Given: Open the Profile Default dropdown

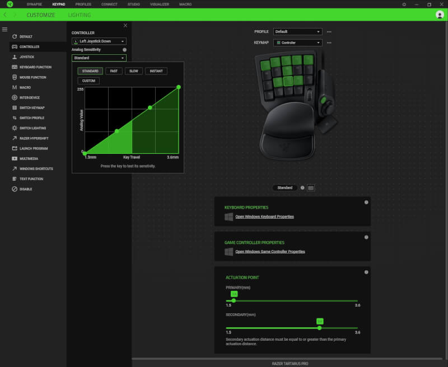Looking at the screenshot, I should (298, 32).
